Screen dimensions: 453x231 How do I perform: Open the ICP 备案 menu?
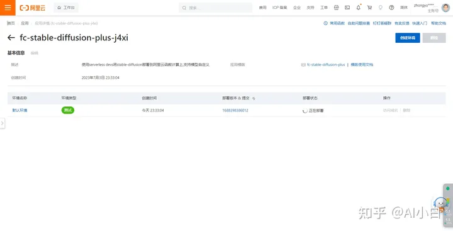pyautogui.click(x=279, y=8)
